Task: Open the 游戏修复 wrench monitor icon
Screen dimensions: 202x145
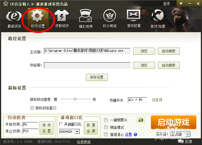Action: coord(134,15)
